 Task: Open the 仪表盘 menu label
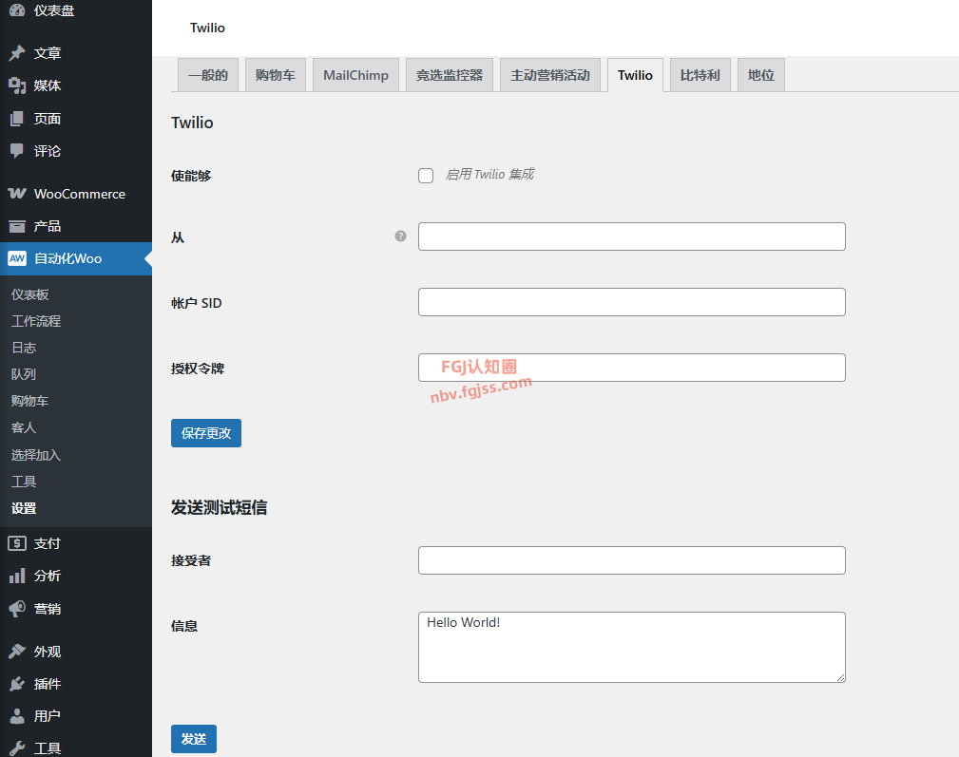click(54, 10)
